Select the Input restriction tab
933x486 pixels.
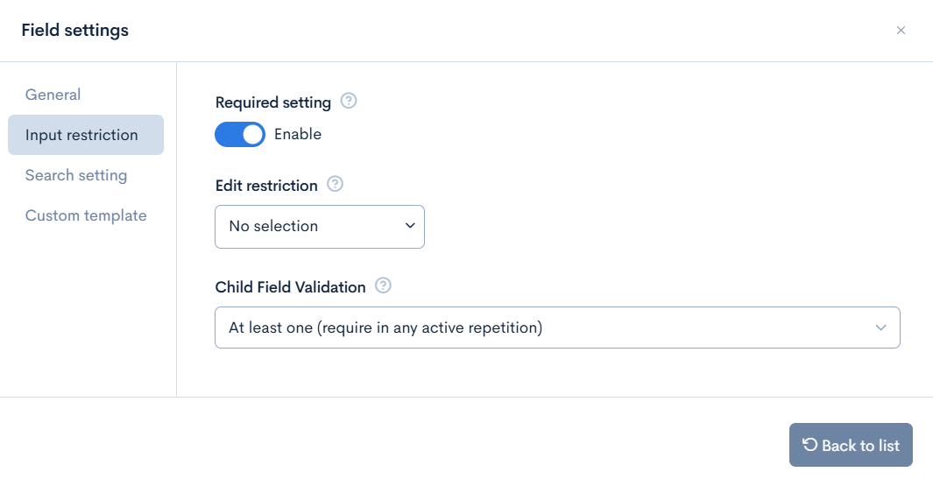(x=86, y=135)
